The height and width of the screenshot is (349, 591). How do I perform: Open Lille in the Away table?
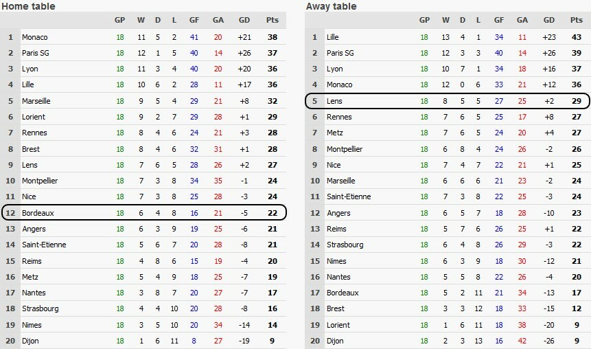pyautogui.click(x=333, y=37)
